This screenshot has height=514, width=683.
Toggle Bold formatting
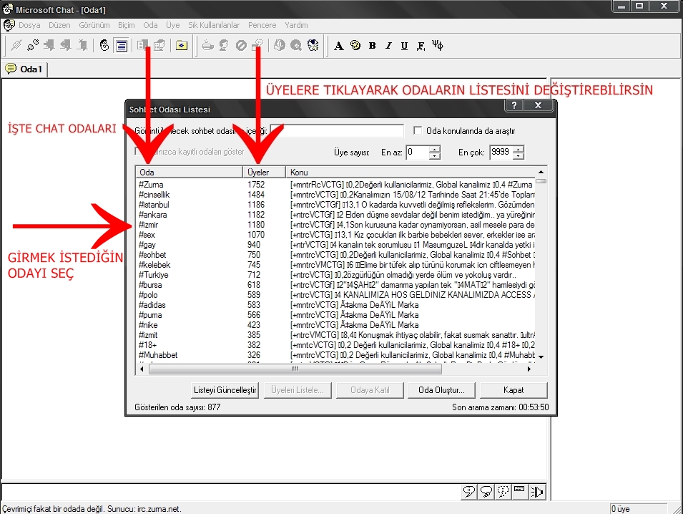click(373, 46)
